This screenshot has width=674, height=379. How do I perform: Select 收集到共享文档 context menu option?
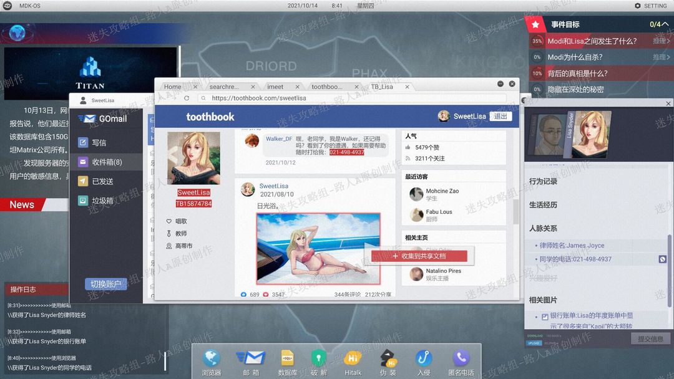point(419,256)
